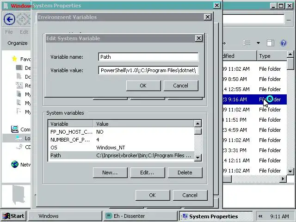Click the Explorer file list scroll down arrow
This screenshot has height=222, width=296.
point(290,172)
